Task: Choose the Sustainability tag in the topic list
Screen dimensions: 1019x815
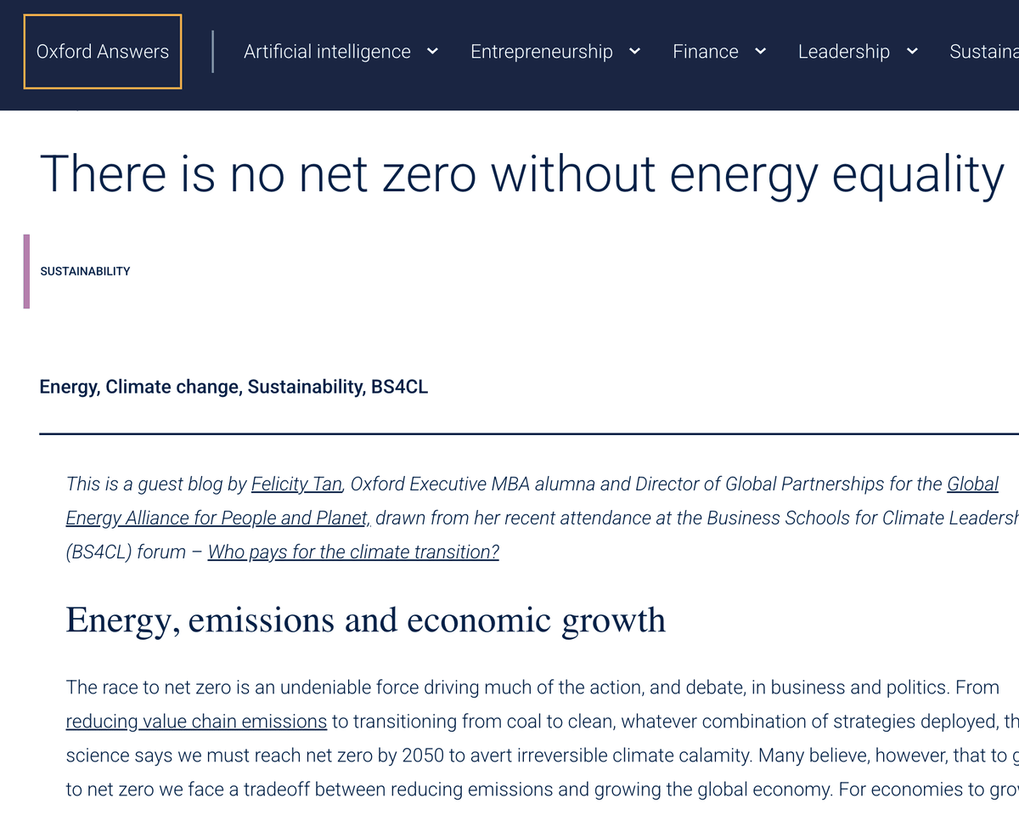Action: click(x=306, y=388)
